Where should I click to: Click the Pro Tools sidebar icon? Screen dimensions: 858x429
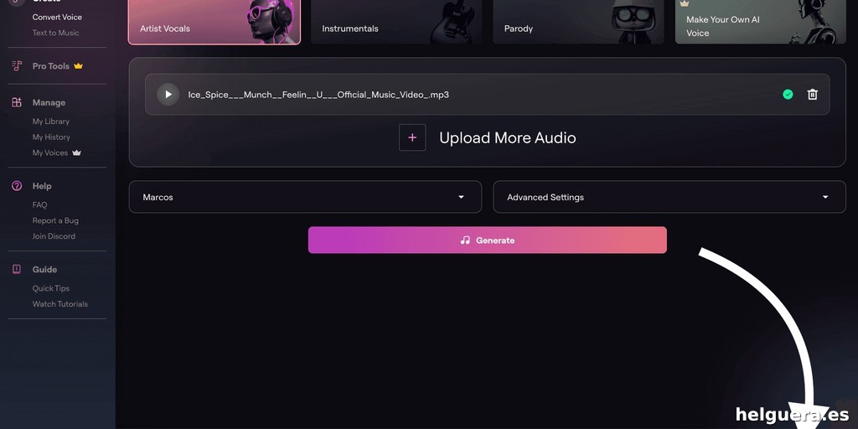tap(17, 66)
